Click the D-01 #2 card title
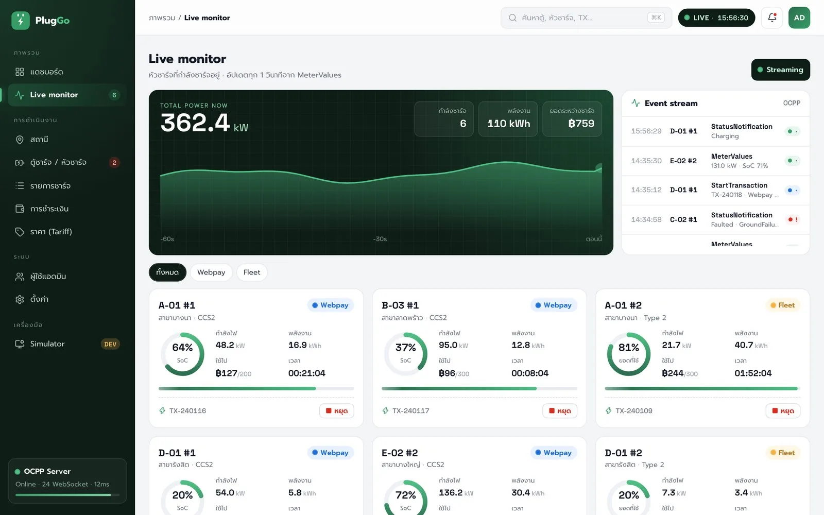The image size is (824, 515). (623, 453)
